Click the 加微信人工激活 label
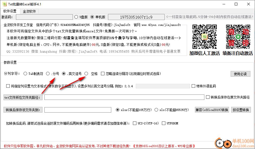This screenshot has width=255, height=149. coord(205,53)
